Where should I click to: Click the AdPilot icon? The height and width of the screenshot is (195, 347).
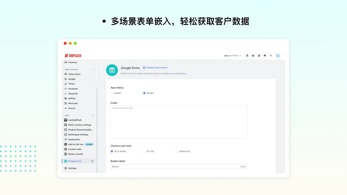pyautogui.click(x=66, y=99)
